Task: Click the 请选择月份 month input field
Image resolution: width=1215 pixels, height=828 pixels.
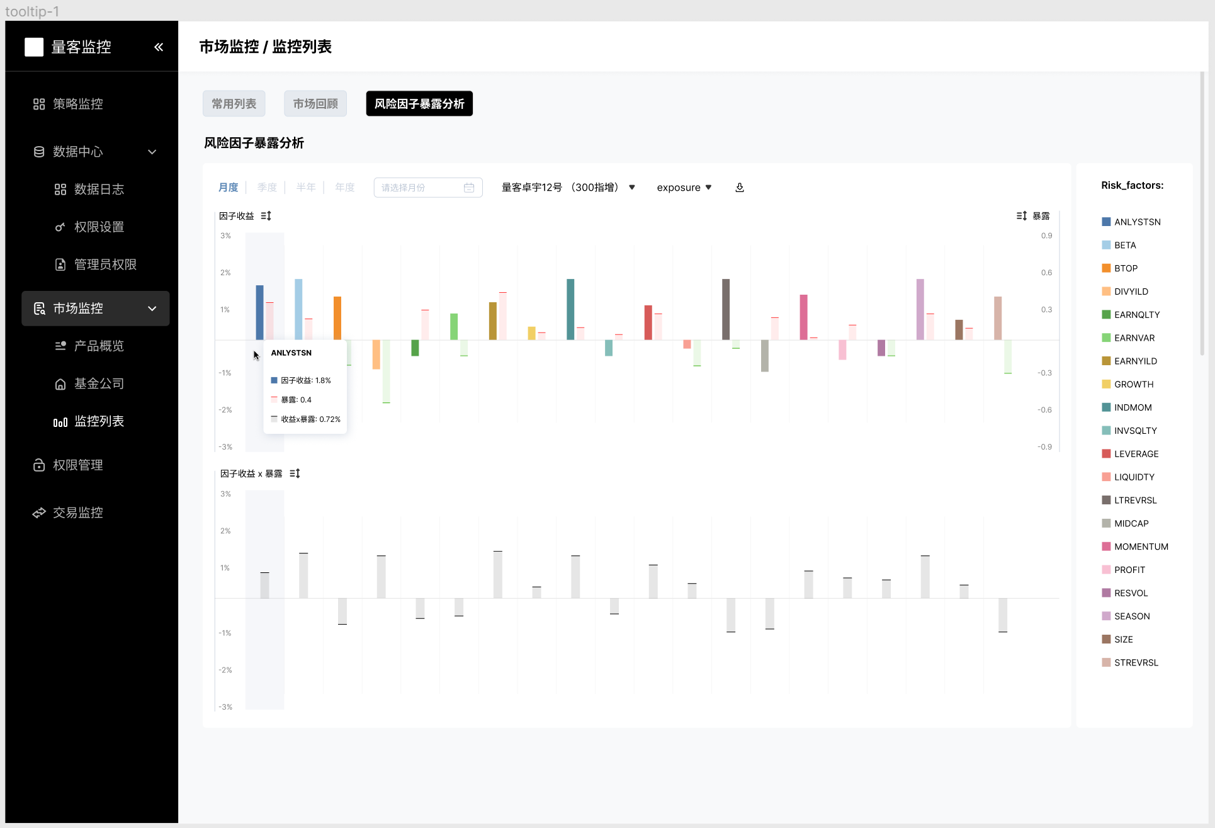Action: tap(419, 188)
